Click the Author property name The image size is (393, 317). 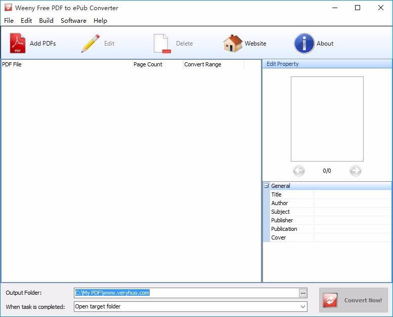(280, 203)
